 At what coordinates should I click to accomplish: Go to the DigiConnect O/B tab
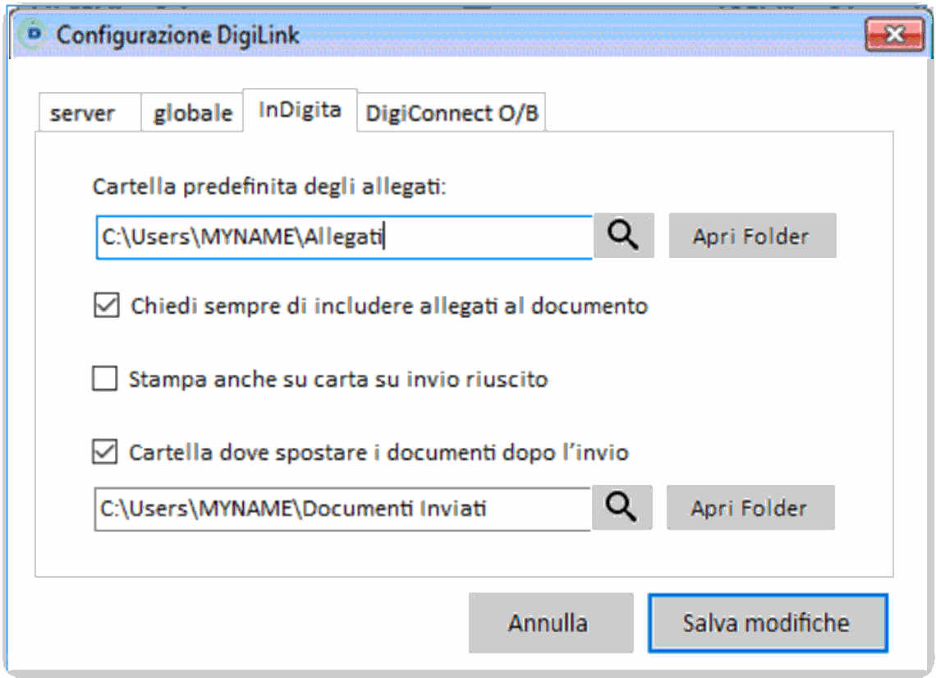452,113
